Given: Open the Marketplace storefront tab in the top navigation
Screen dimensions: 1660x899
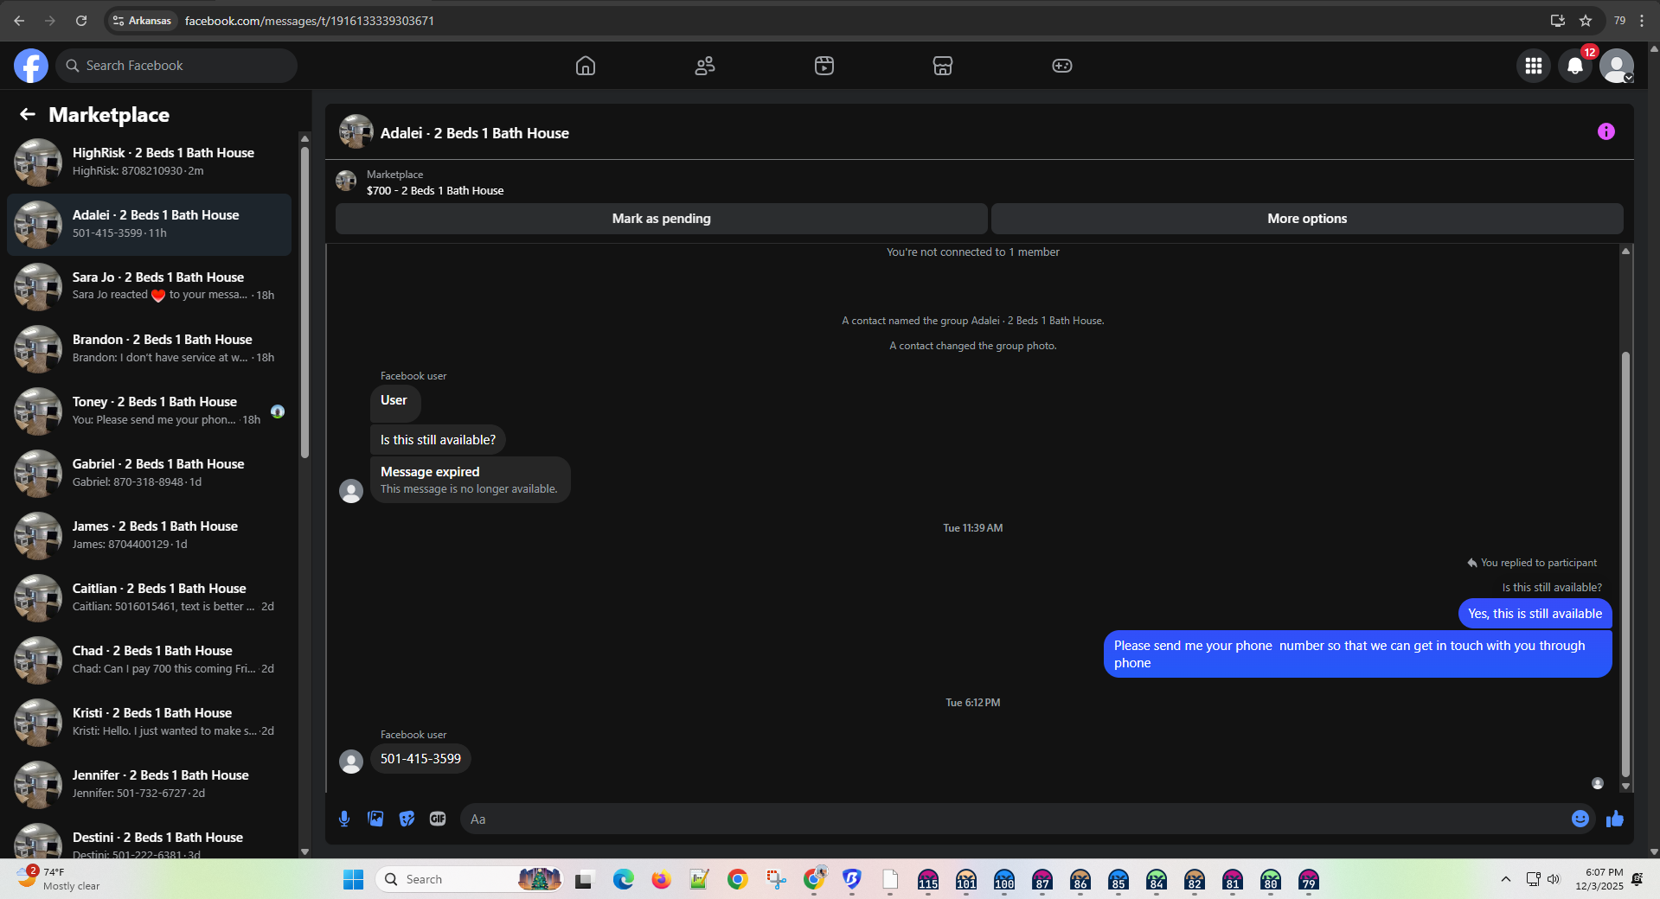Looking at the screenshot, I should tap(943, 66).
